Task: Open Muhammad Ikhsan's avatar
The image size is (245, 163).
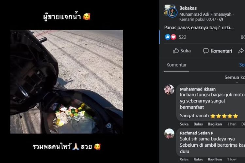Action: 169,90
